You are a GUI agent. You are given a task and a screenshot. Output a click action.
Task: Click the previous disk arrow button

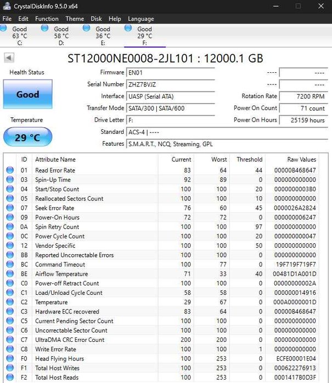pos(9,58)
